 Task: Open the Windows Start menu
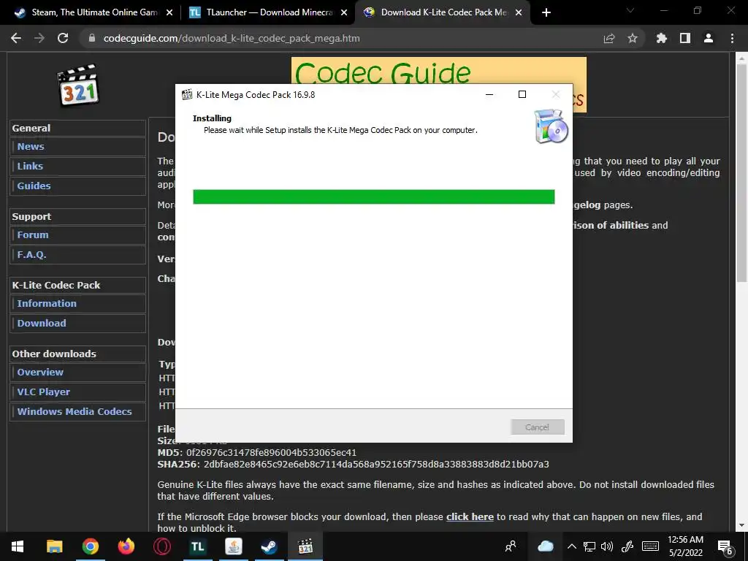pyautogui.click(x=18, y=546)
